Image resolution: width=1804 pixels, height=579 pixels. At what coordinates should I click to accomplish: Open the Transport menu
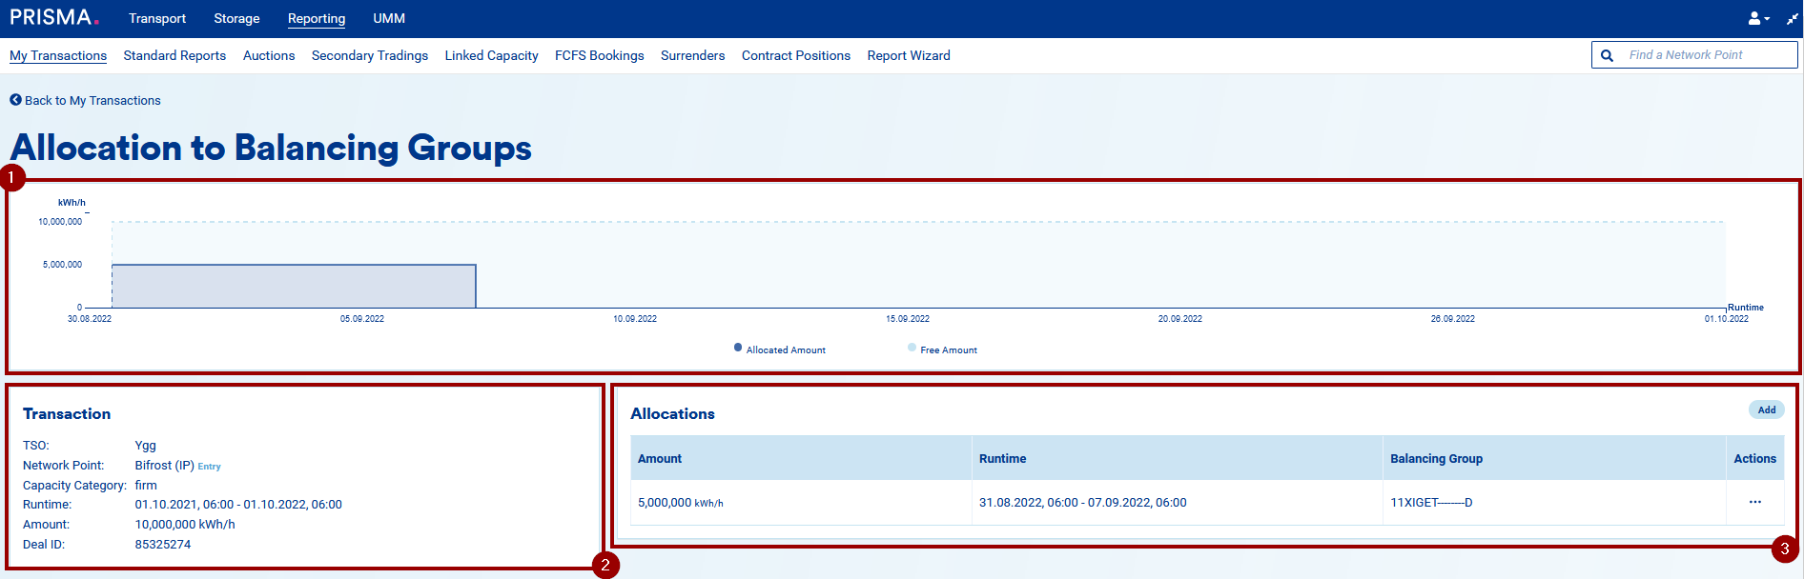tap(157, 18)
